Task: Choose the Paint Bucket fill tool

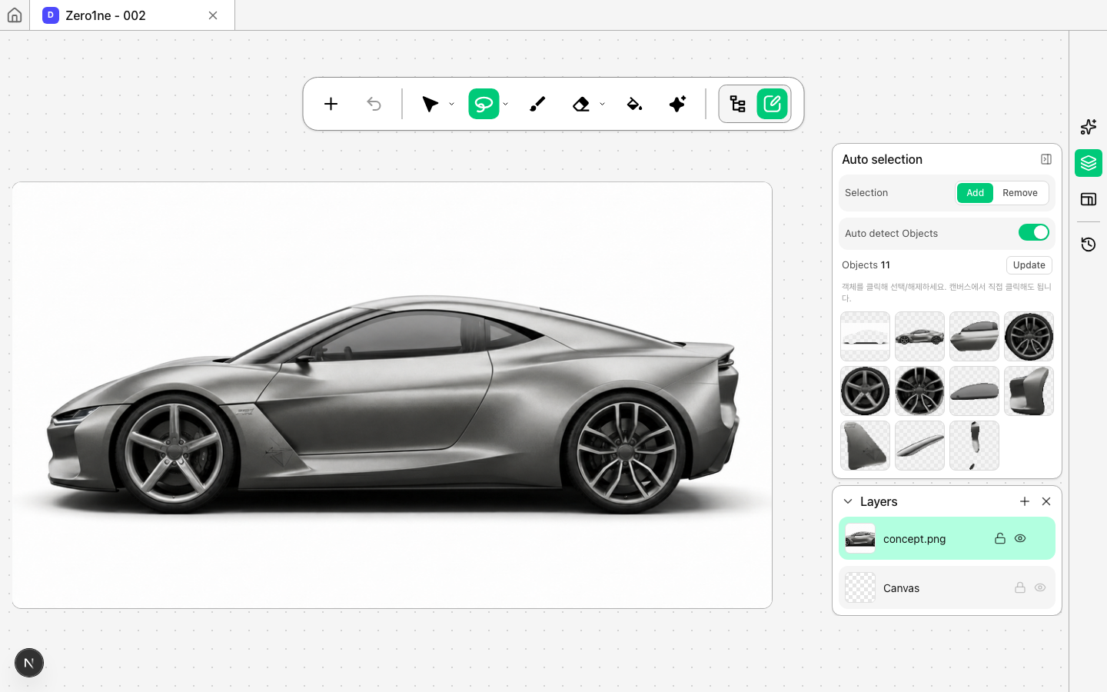Action: click(x=634, y=104)
